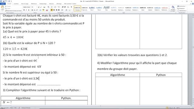Click the Align Right icon
This screenshot has height=109, width=194.
[56, 10]
